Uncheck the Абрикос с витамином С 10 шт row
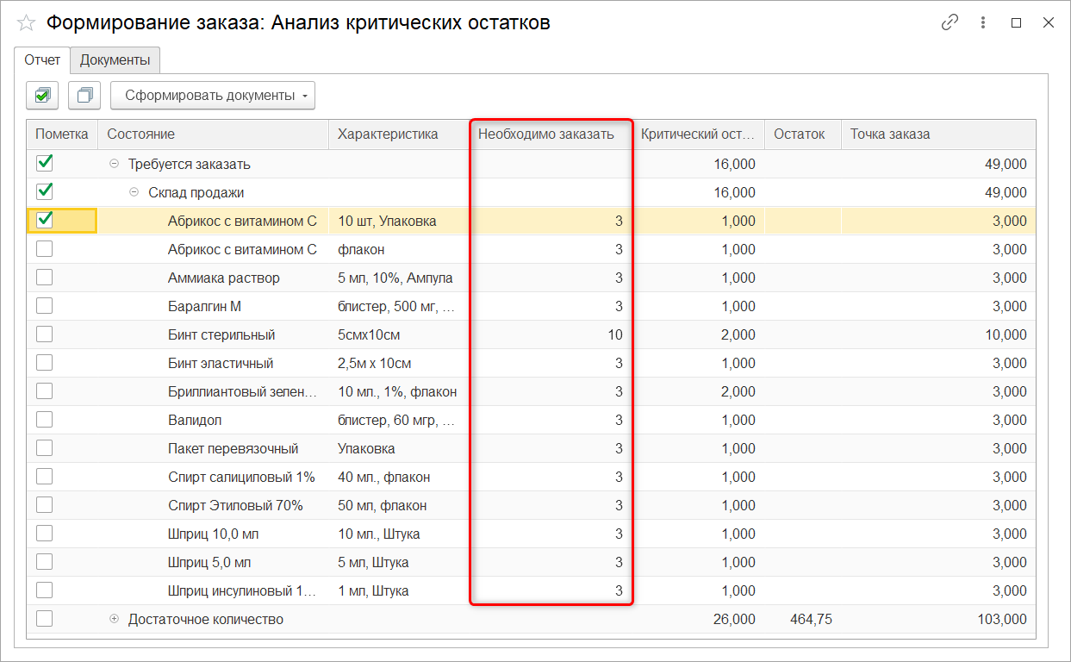The height and width of the screenshot is (662, 1071). [46, 221]
